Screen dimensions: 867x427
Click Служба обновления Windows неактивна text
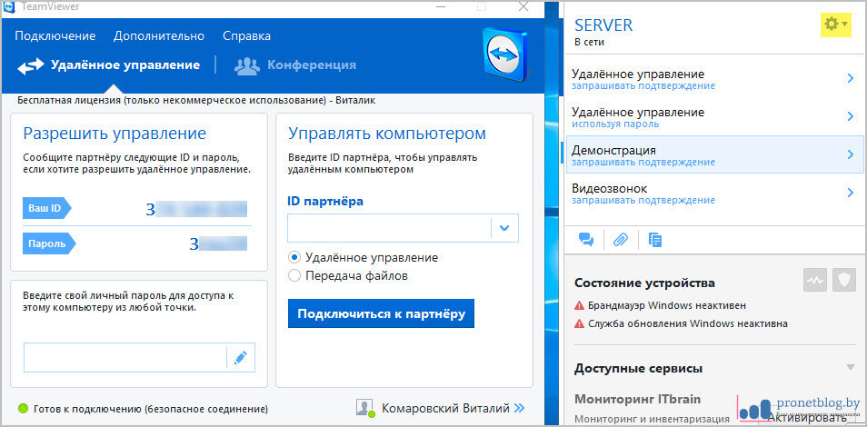pos(688,323)
